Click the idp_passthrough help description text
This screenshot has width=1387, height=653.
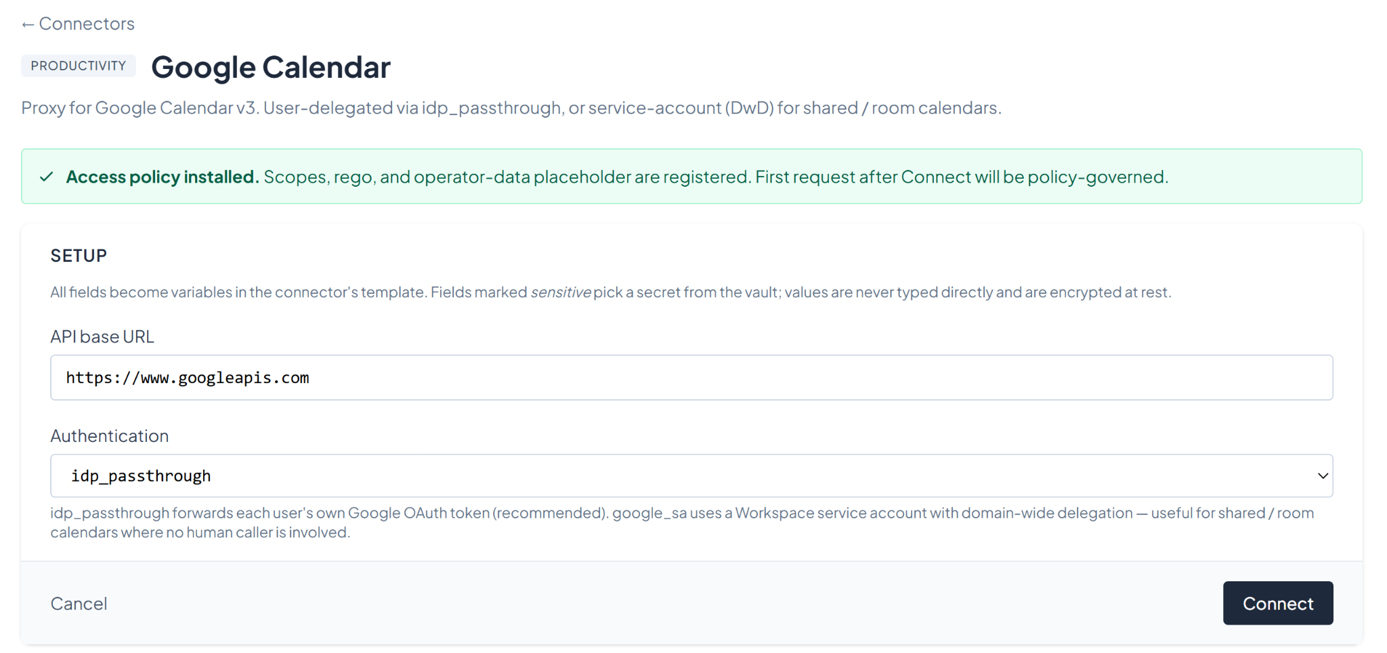coord(682,522)
